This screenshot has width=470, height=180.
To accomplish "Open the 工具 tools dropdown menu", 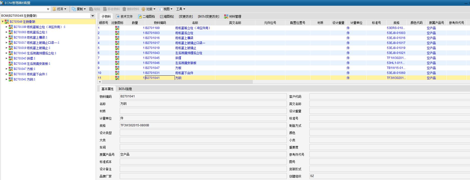I will (181, 9).
